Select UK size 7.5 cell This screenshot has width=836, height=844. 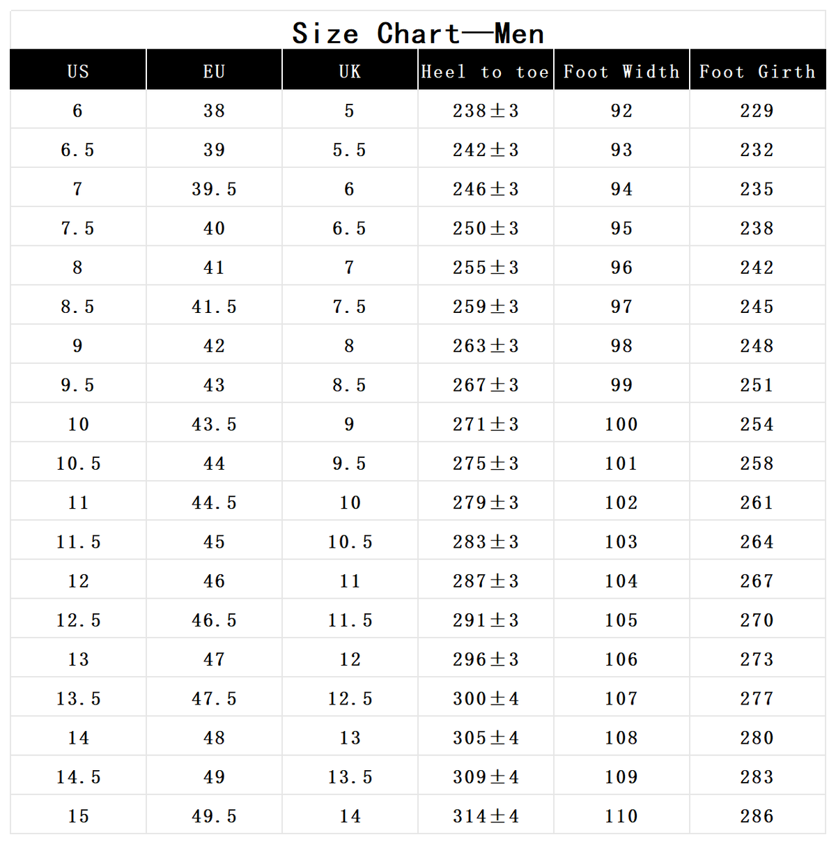click(x=350, y=305)
